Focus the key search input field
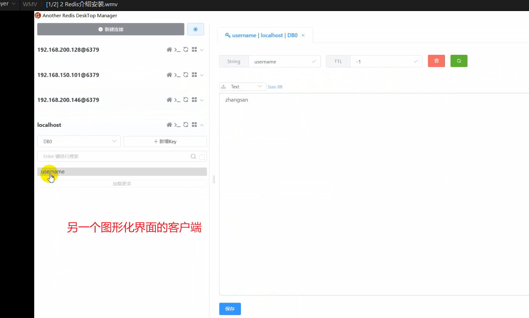 pyautogui.click(x=114, y=156)
